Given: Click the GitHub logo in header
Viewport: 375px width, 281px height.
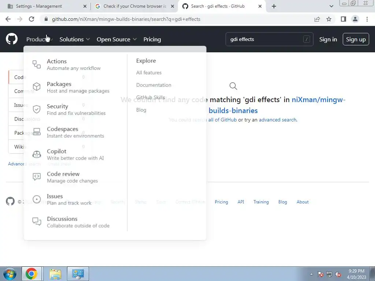Looking at the screenshot, I should pos(12,39).
